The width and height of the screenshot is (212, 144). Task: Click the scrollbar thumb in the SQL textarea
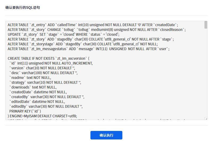tap(206, 25)
